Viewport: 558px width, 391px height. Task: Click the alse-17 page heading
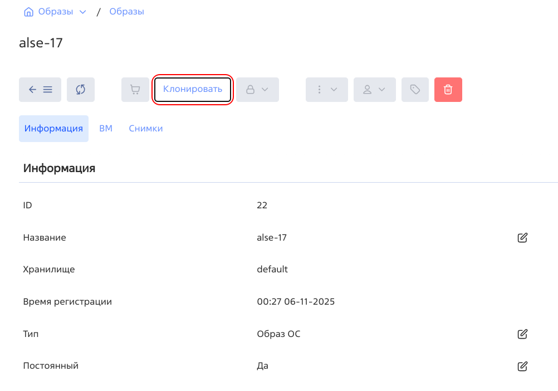point(41,43)
